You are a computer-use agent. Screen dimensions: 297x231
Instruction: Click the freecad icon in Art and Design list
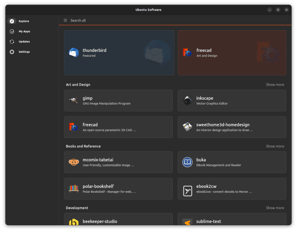[x=74, y=127]
